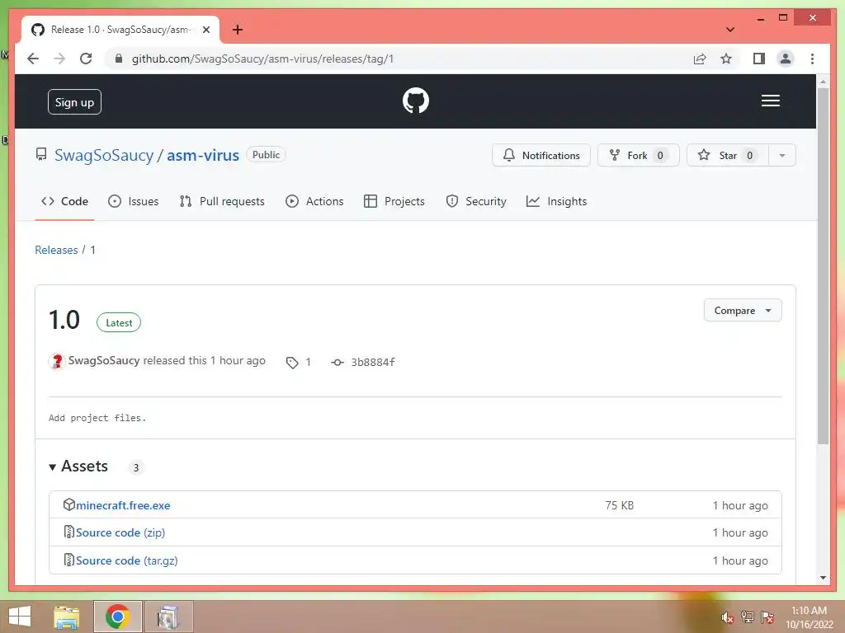Viewport: 845px width, 633px height.
Task: Open the Chrome profile avatar
Action: tap(786, 59)
